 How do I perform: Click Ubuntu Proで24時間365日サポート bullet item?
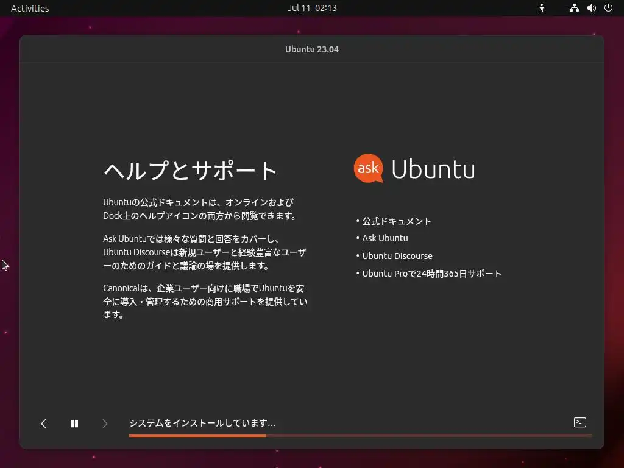pos(432,274)
